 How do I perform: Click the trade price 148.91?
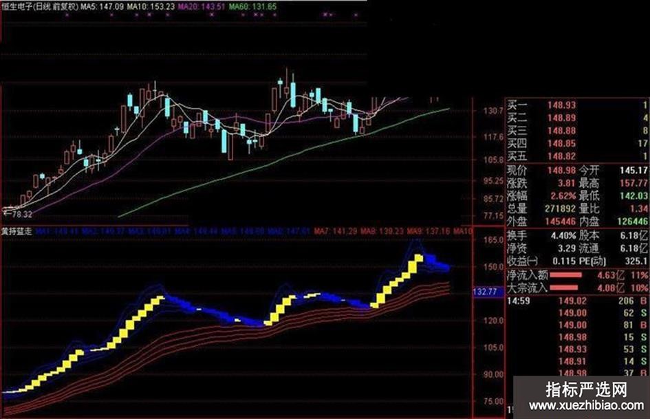point(572,362)
